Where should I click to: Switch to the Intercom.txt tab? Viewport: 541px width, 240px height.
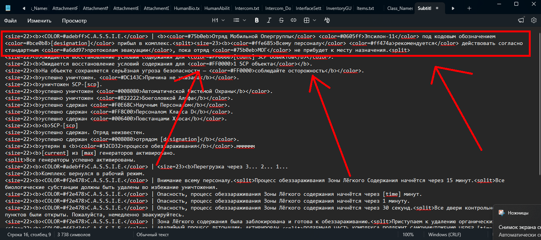click(x=248, y=8)
